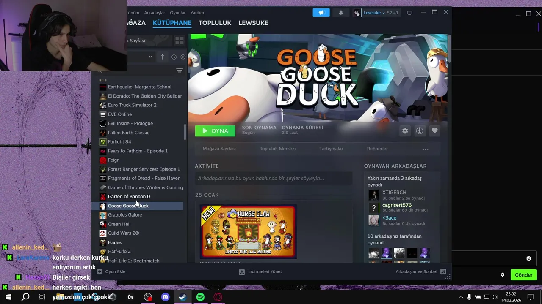Click the activity comment input field

(274, 179)
